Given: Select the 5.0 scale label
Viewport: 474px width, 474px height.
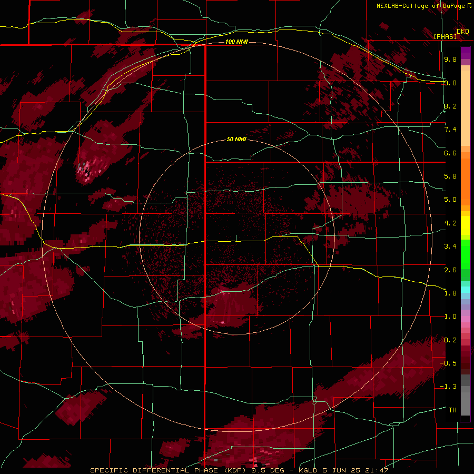Looking at the screenshot, I should click(x=450, y=200).
